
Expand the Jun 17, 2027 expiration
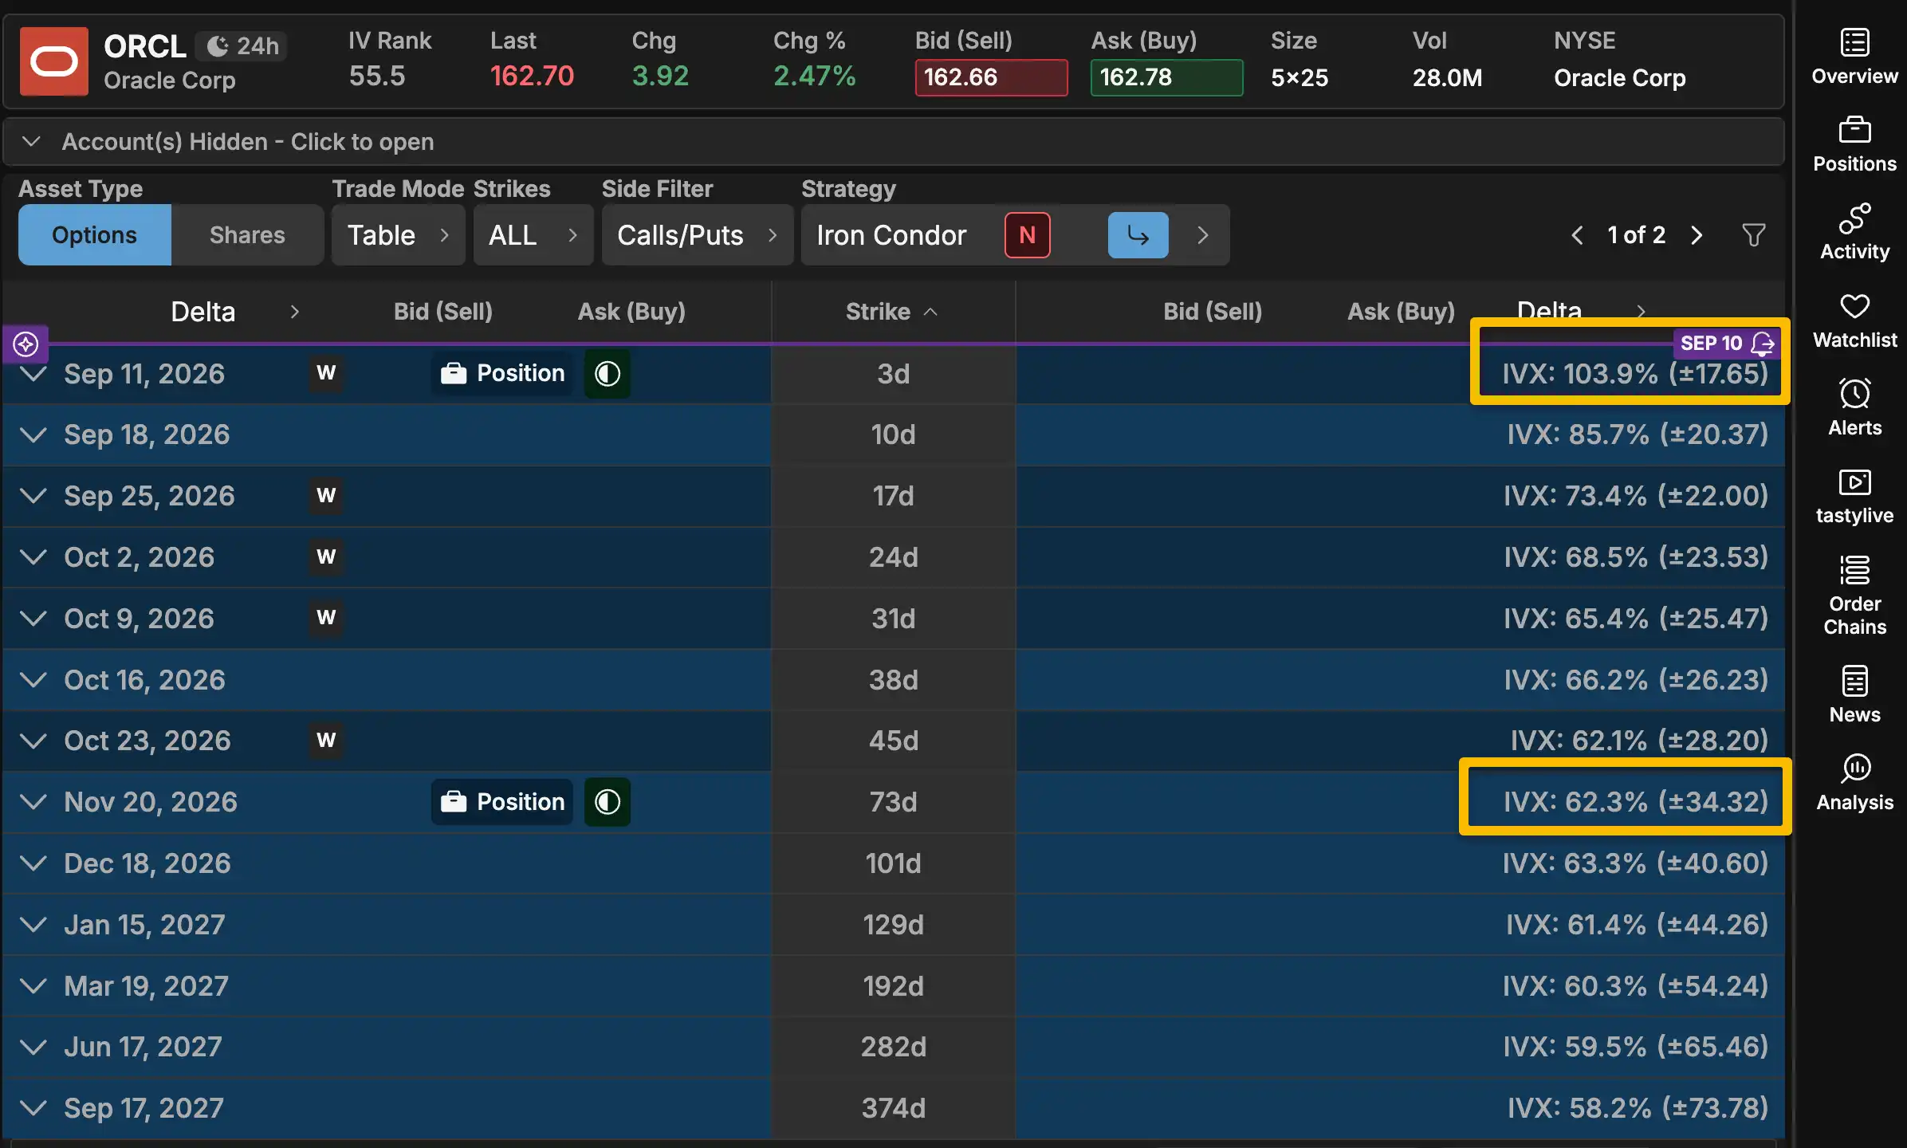tap(33, 1047)
